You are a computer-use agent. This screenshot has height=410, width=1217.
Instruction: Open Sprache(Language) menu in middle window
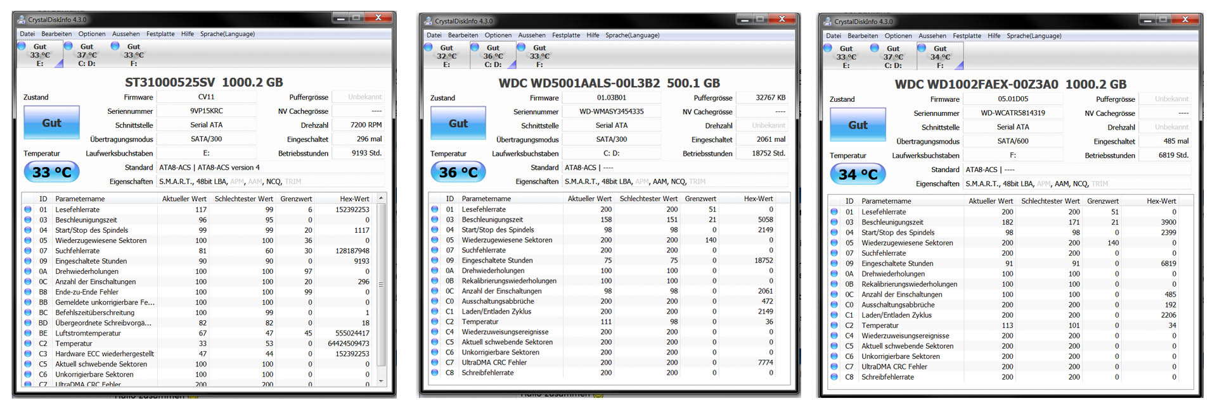pyautogui.click(x=632, y=35)
